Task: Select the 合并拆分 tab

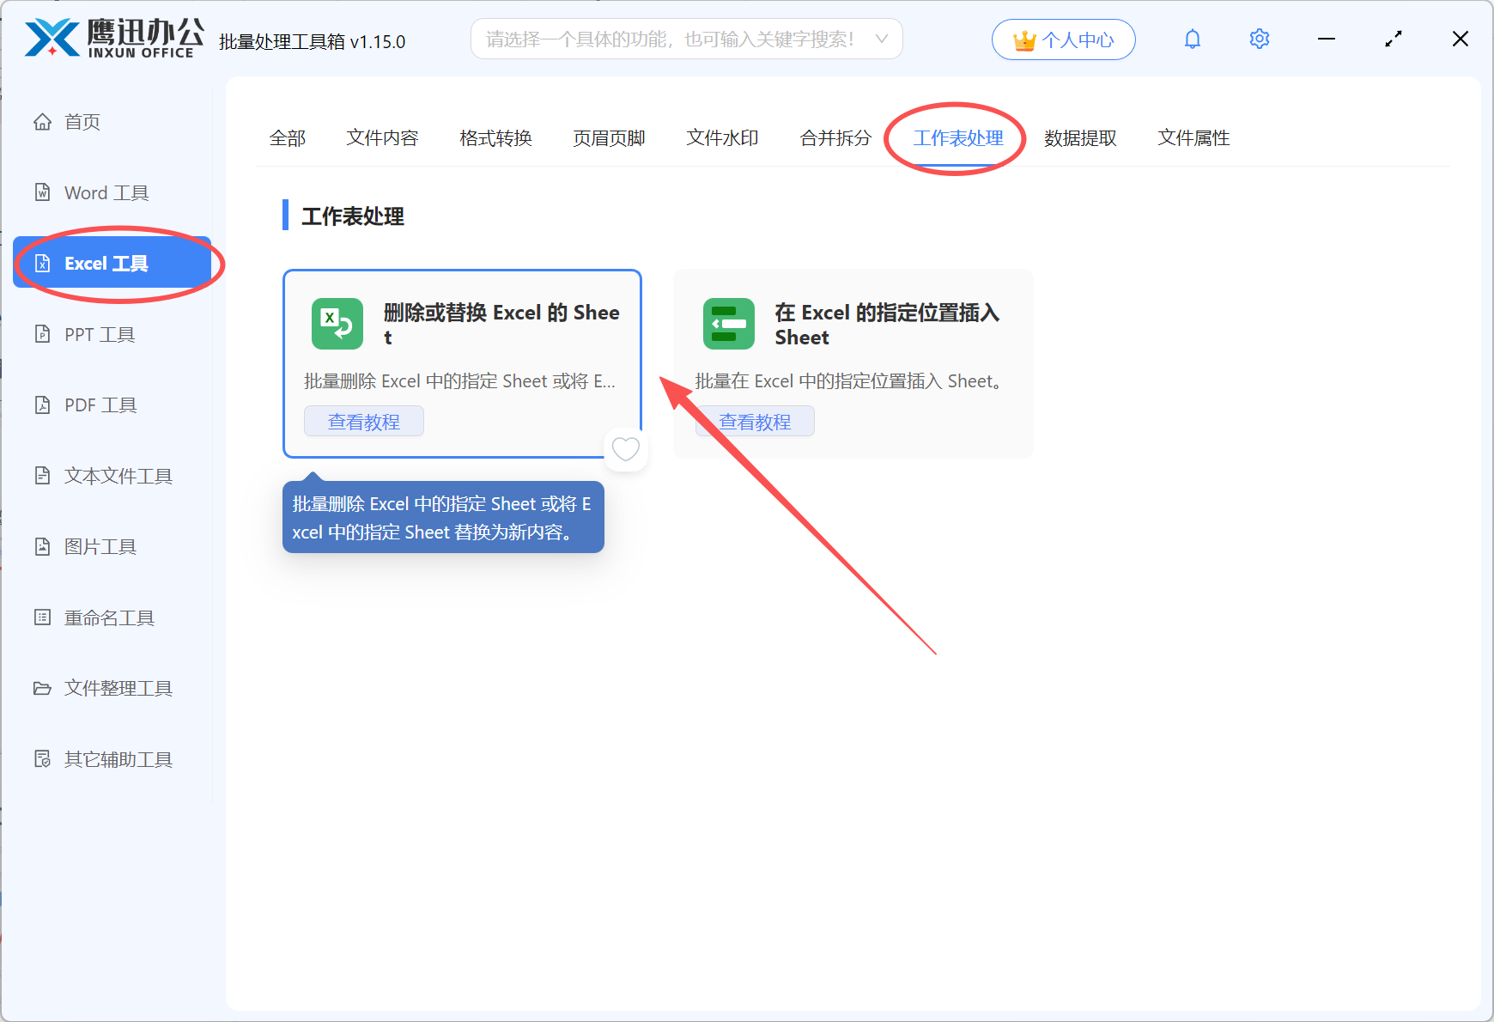Action: [x=835, y=138]
